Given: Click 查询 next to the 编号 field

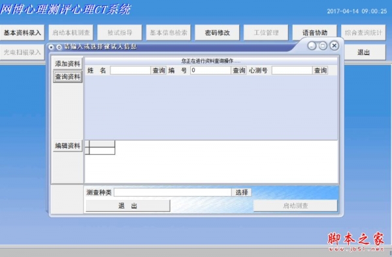Looking at the screenshot, I should [x=238, y=71].
